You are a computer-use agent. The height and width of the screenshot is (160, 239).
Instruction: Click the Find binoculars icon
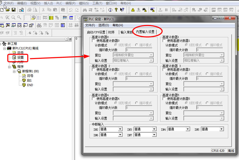click(x=85, y=10)
